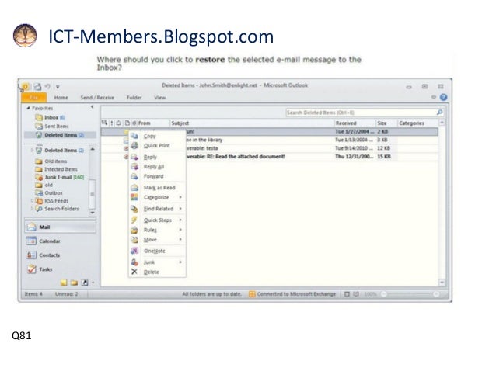Minimize the navigation pane with the chevron
The width and height of the screenshot is (496, 378).
tap(93, 107)
